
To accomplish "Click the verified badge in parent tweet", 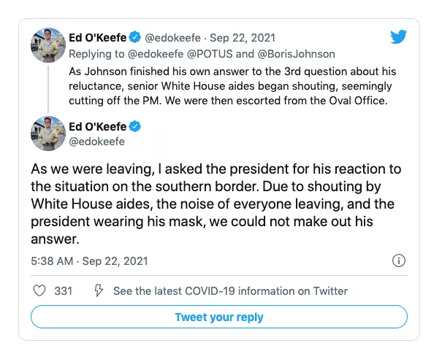I will [x=134, y=37].
